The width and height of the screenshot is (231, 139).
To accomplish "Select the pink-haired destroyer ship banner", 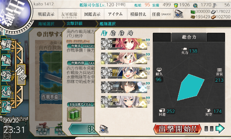I will [x=124, y=44].
